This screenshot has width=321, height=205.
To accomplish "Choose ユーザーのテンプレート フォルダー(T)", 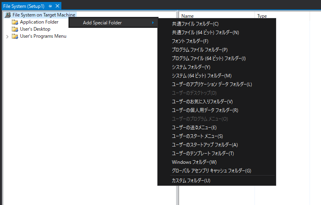I will [217, 154].
